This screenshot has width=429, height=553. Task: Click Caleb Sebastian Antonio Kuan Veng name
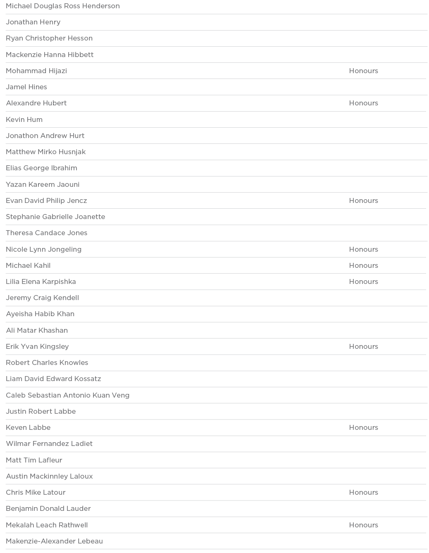point(67,395)
